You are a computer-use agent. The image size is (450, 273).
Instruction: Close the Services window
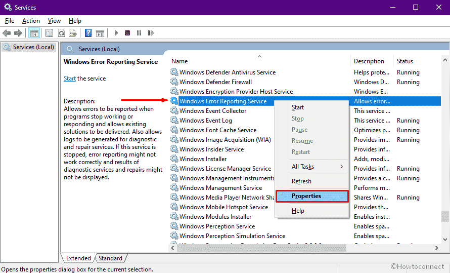[x=438, y=7]
